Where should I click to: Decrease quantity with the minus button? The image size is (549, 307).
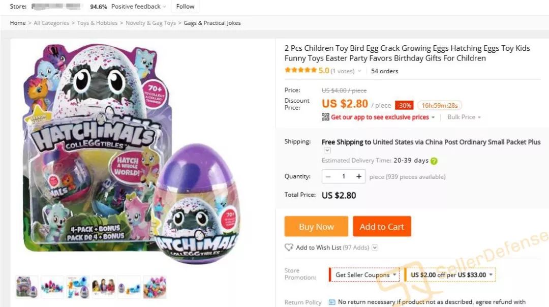[328, 176]
